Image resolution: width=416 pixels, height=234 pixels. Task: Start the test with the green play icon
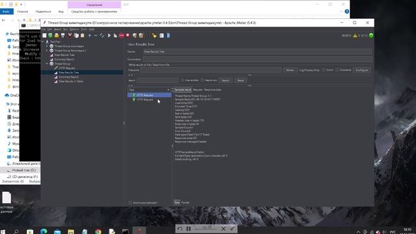click(x=109, y=36)
